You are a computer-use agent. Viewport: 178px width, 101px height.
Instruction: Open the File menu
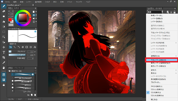tap(7, 2)
